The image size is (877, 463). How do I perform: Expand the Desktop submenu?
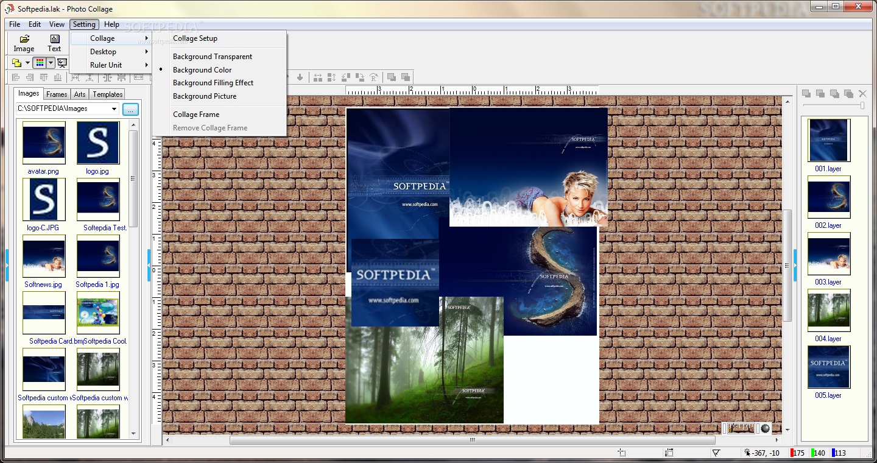click(110, 52)
